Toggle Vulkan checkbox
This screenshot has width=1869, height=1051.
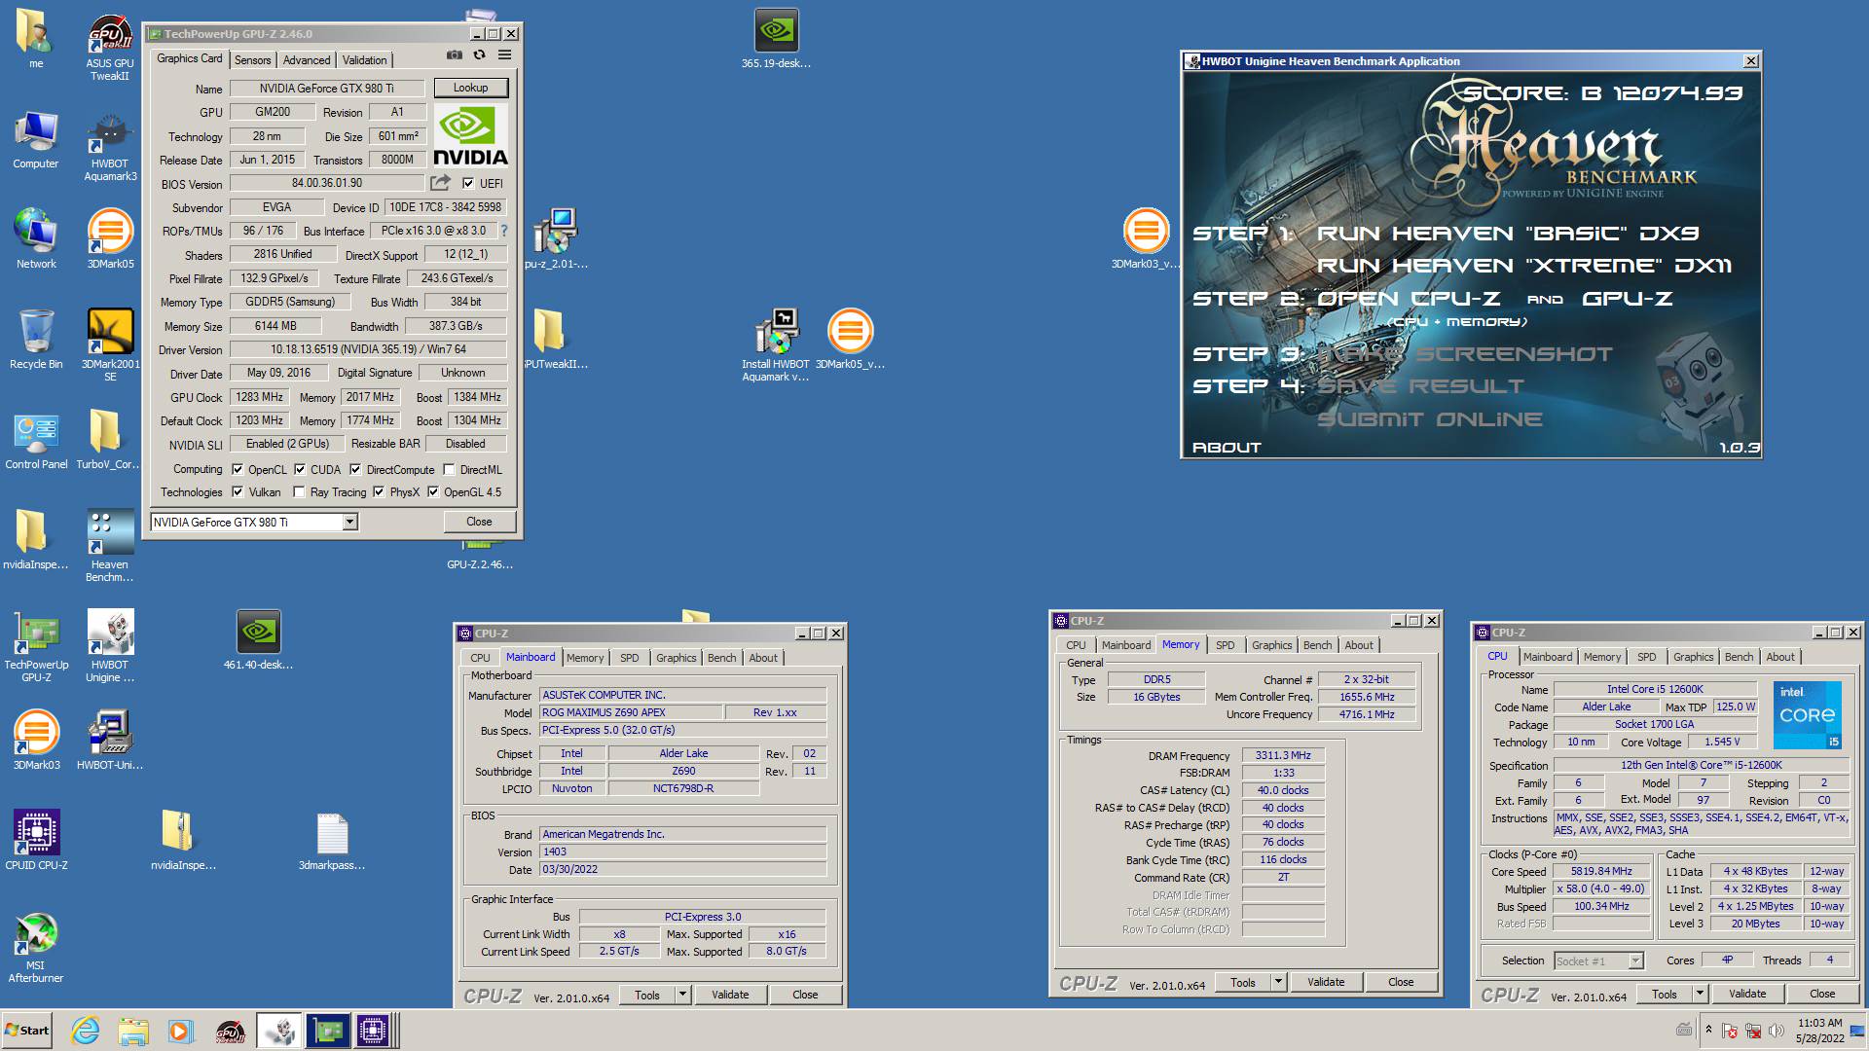click(x=238, y=491)
